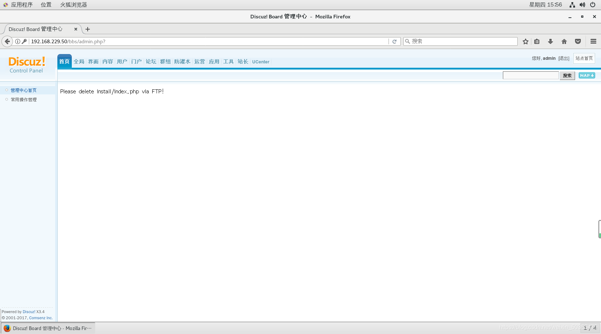Viewport: 601px width, 334px height.
Task: Switch to the 门户 tab
Action: coord(137,62)
